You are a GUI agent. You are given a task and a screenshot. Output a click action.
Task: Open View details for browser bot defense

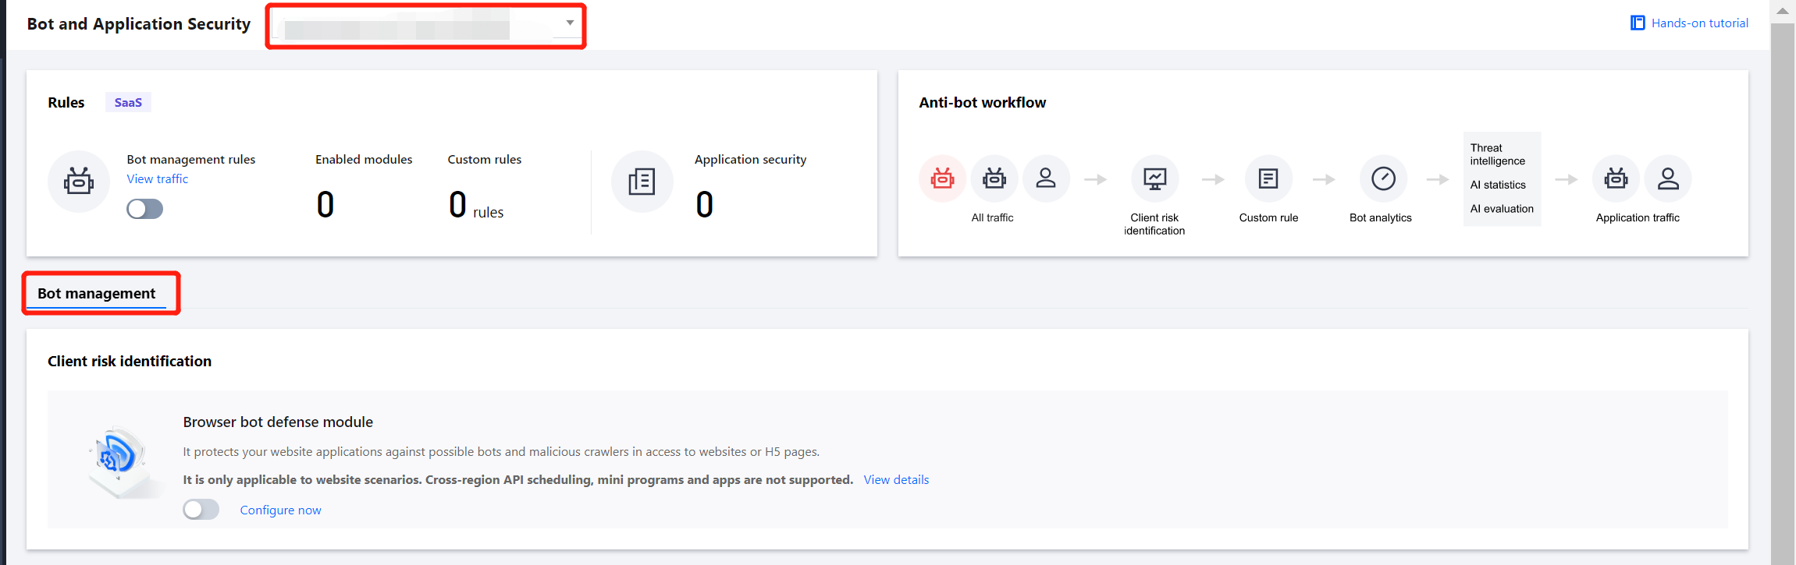point(896,480)
